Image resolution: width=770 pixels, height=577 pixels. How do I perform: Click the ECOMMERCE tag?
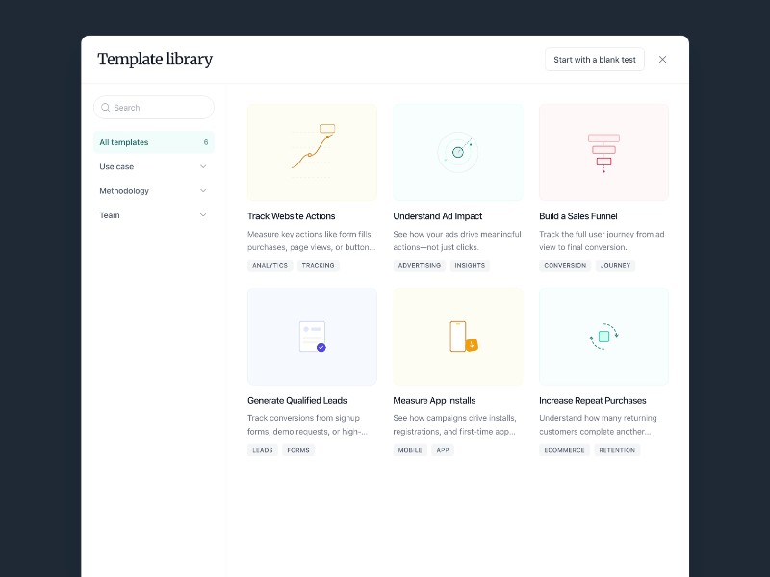coord(564,450)
